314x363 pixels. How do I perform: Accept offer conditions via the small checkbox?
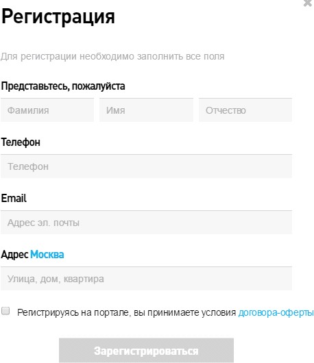point(5,311)
